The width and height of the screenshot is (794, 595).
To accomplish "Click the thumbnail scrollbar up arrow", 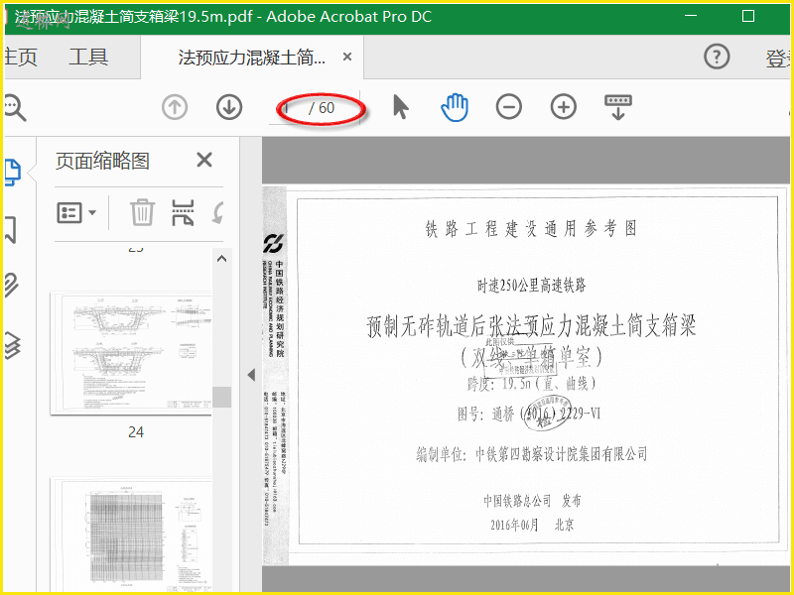I will tap(221, 259).
